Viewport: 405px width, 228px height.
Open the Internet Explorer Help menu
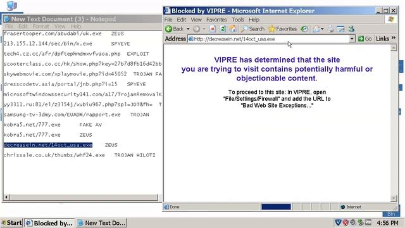[254, 20]
